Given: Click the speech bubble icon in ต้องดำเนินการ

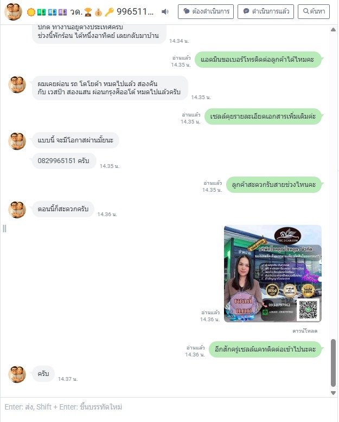Looking at the screenshot, I should pyautogui.click(x=187, y=11).
